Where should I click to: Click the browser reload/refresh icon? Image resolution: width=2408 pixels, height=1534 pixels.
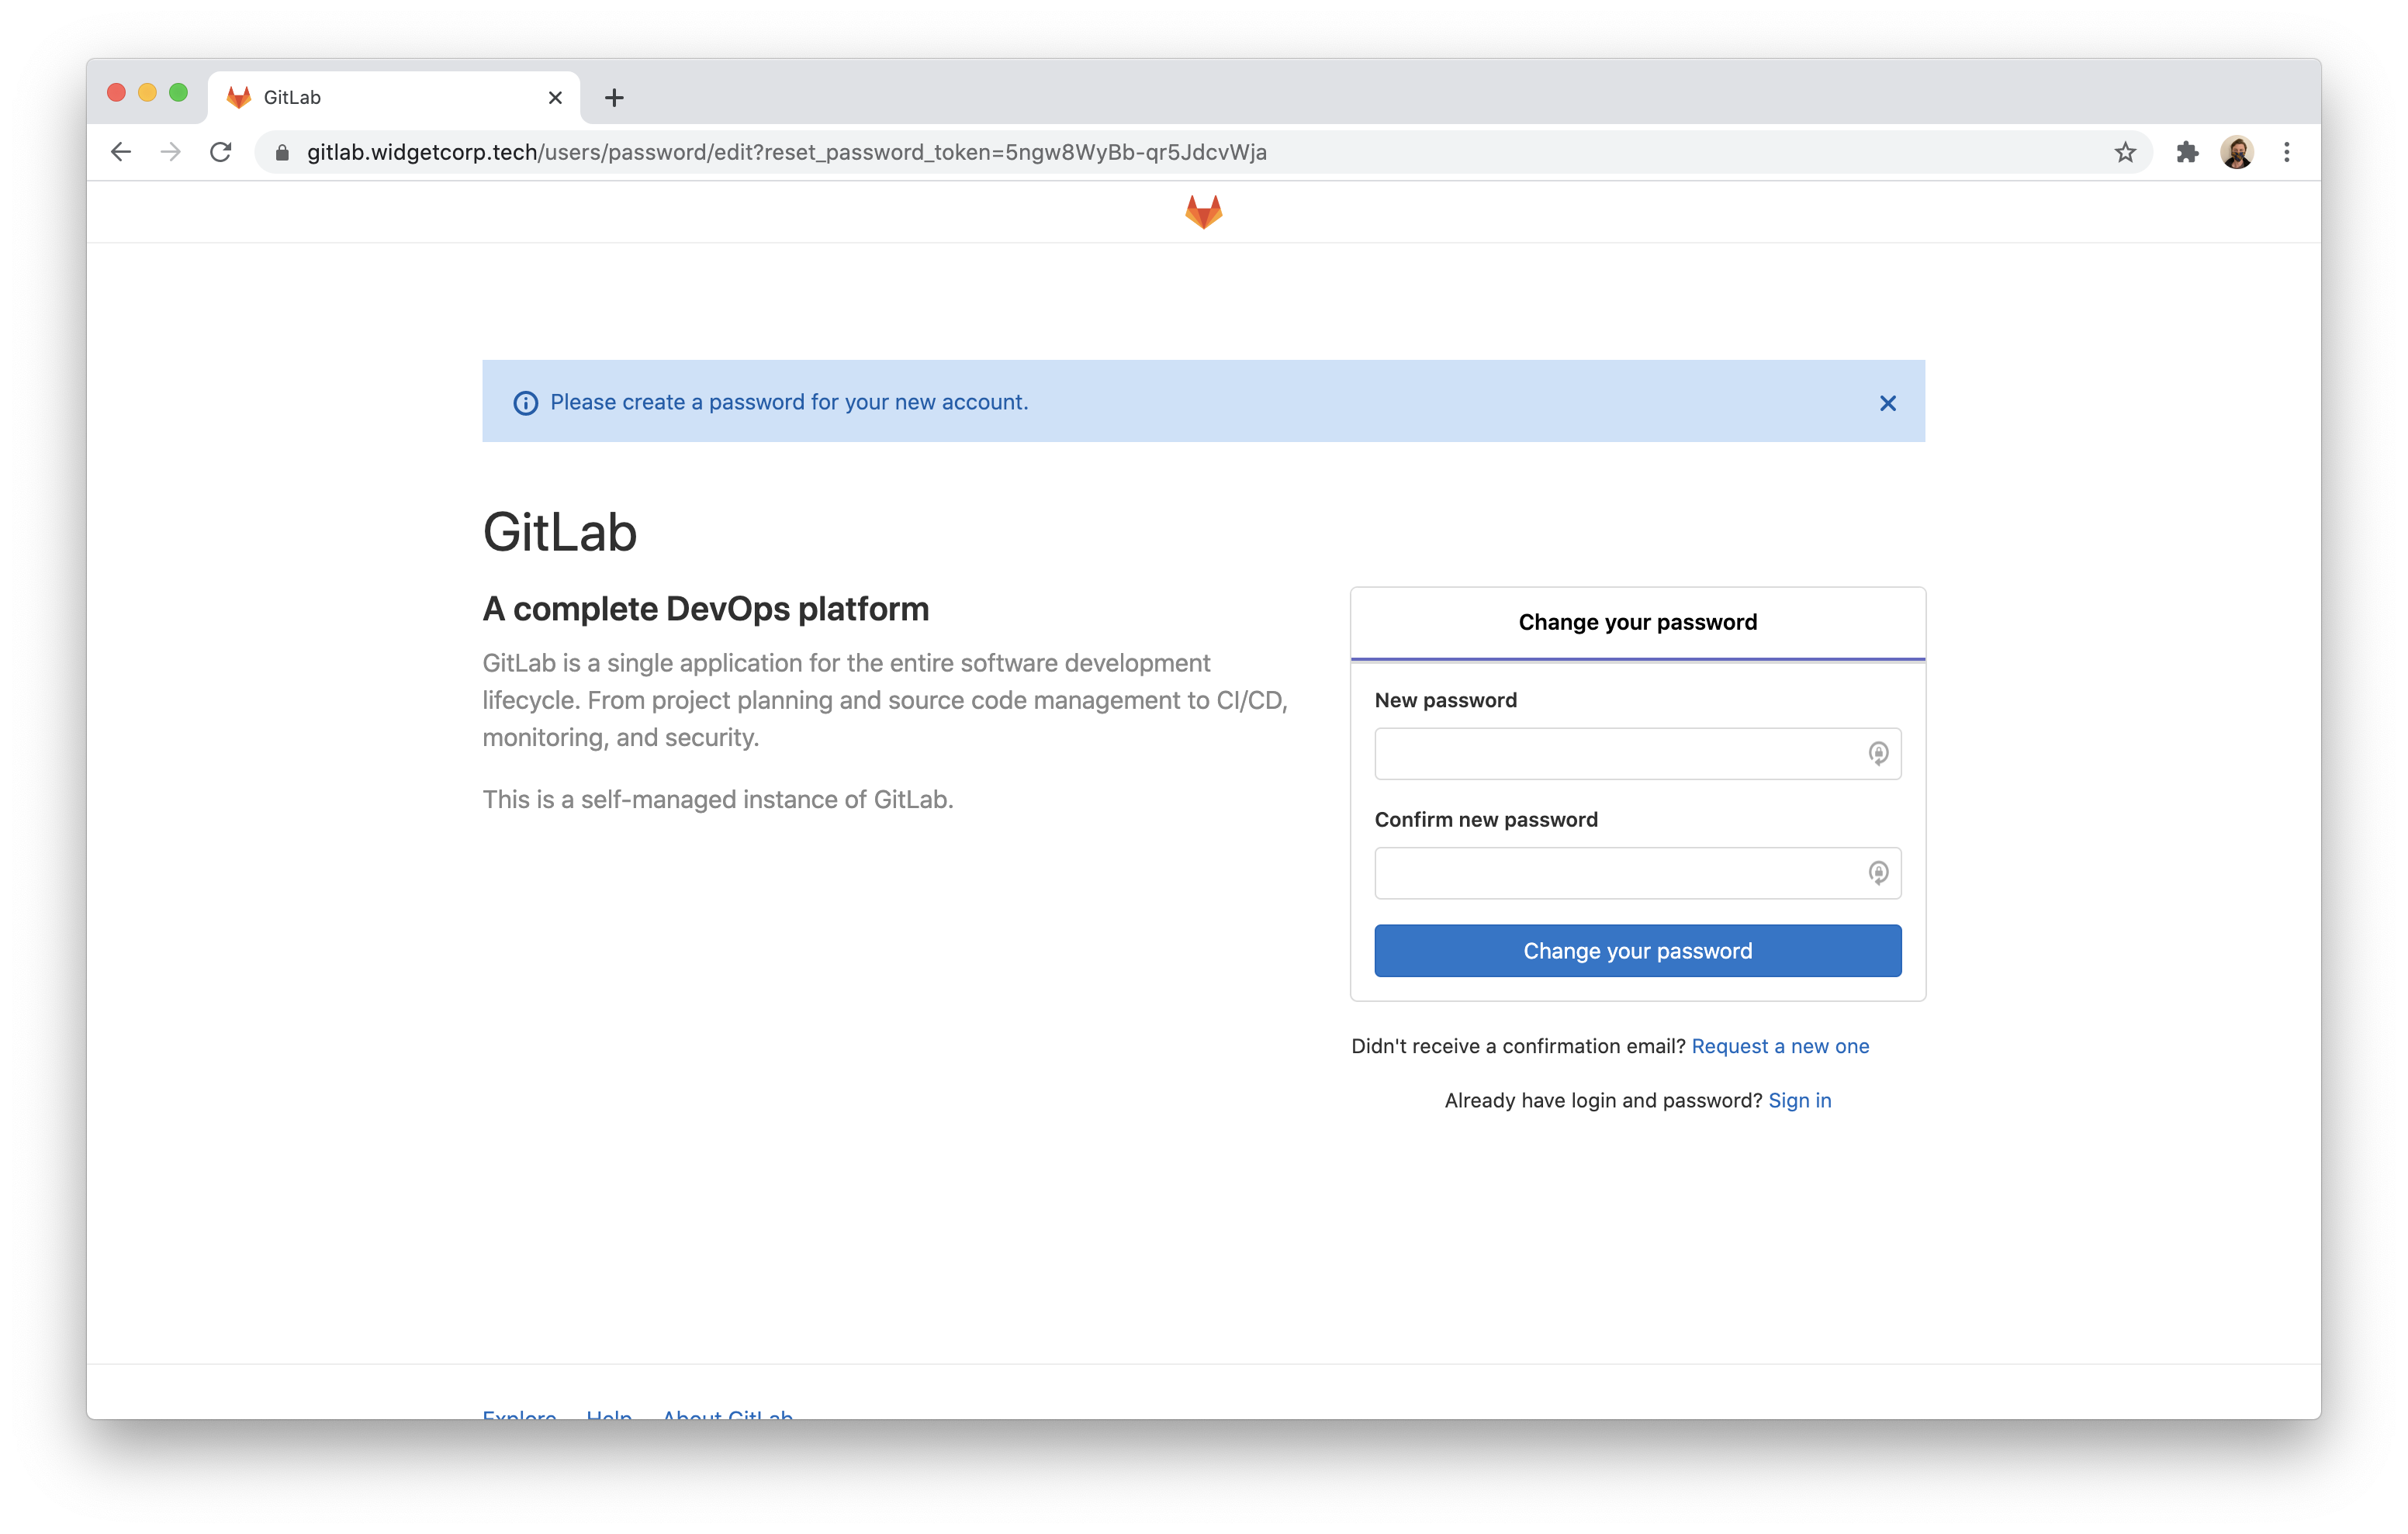[221, 153]
